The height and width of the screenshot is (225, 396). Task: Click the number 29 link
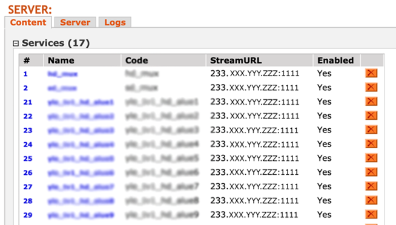coord(28,215)
